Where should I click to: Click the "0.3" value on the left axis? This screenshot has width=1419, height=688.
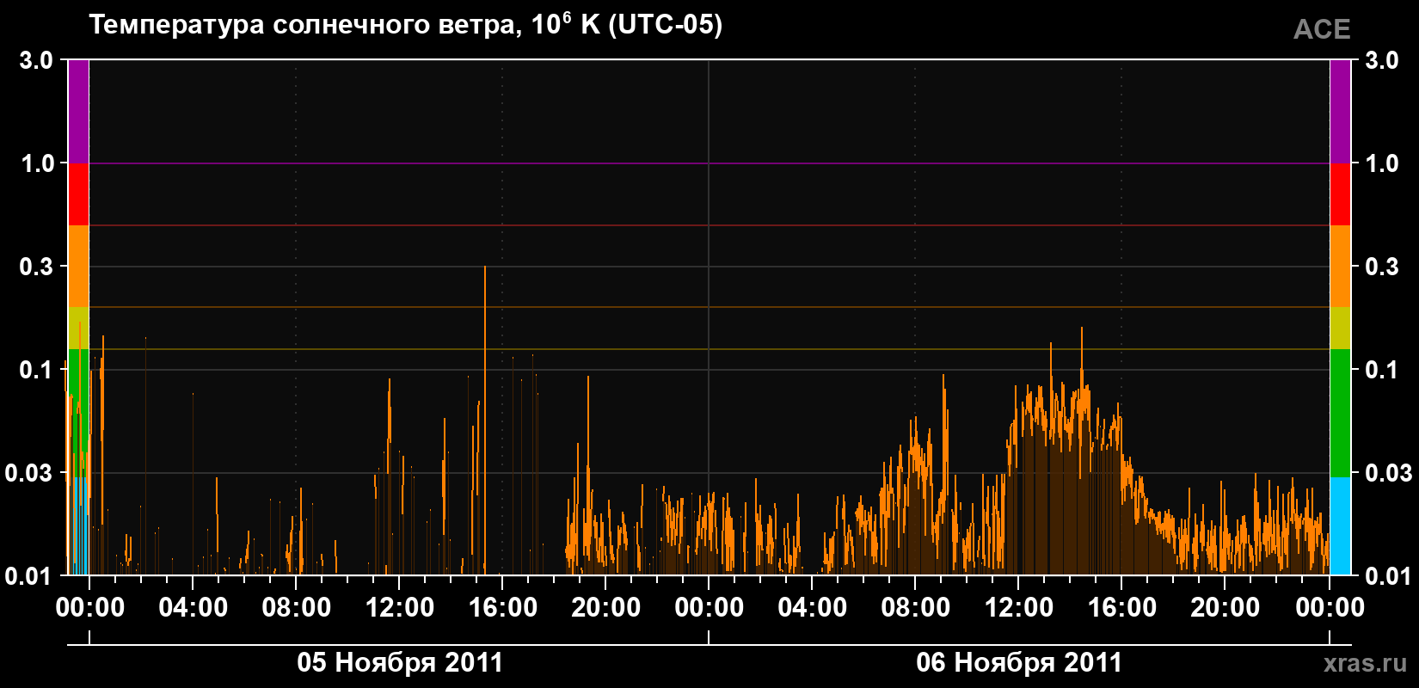(36, 267)
